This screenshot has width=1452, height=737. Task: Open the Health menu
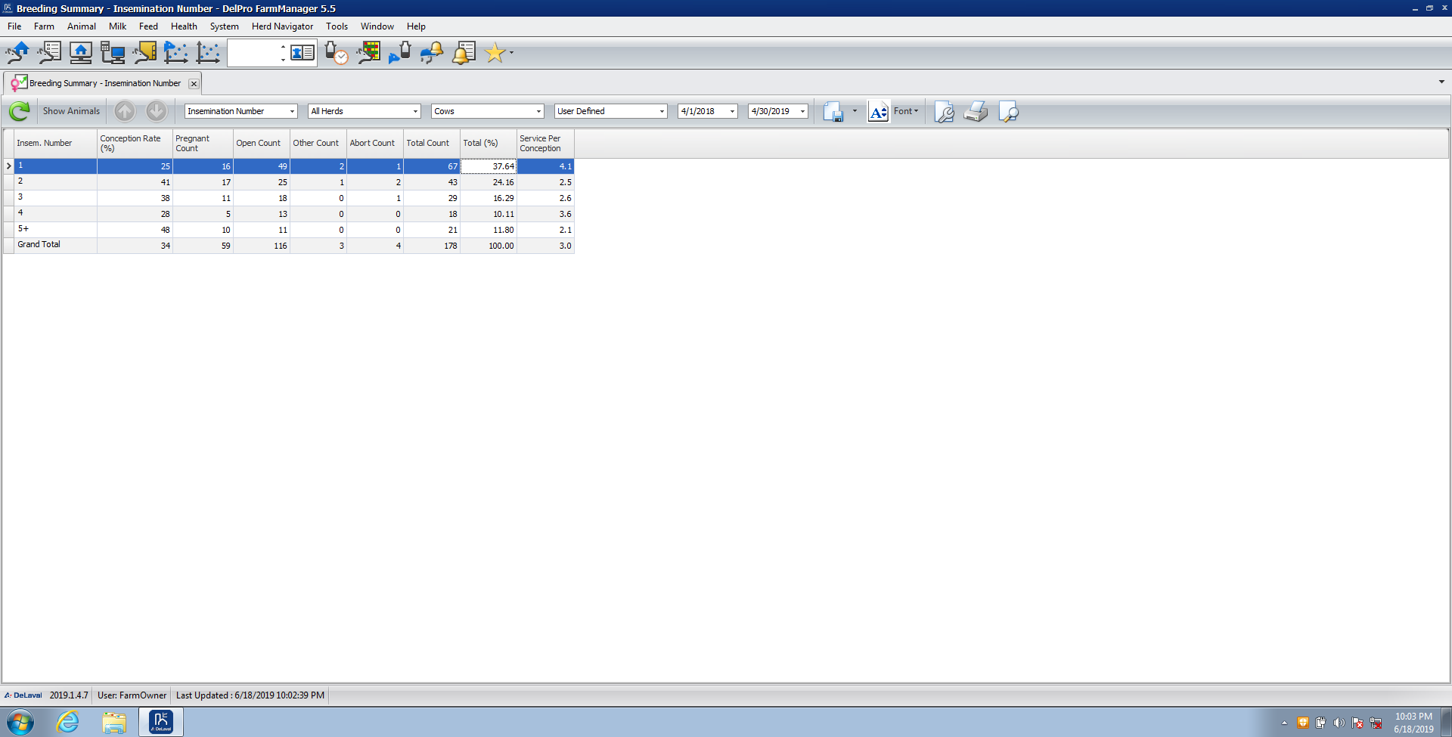(184, 26)
